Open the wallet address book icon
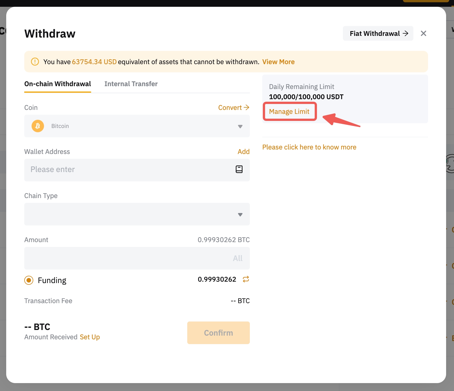454x391 pixels. tap(239, 169)
